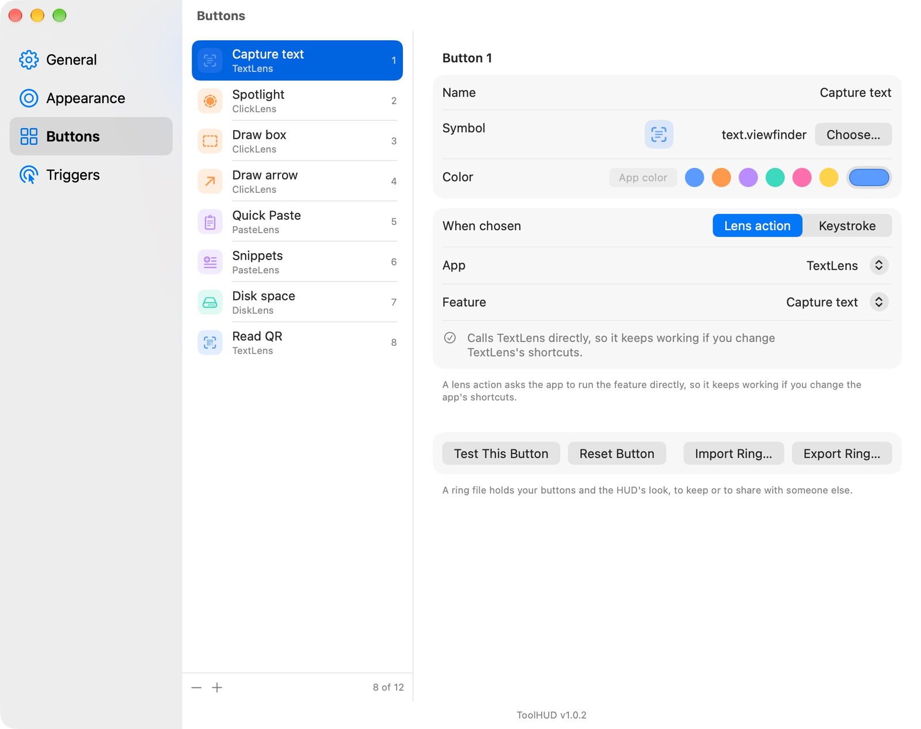
Task: Click the App color button
Action: [x=642, y=178]
